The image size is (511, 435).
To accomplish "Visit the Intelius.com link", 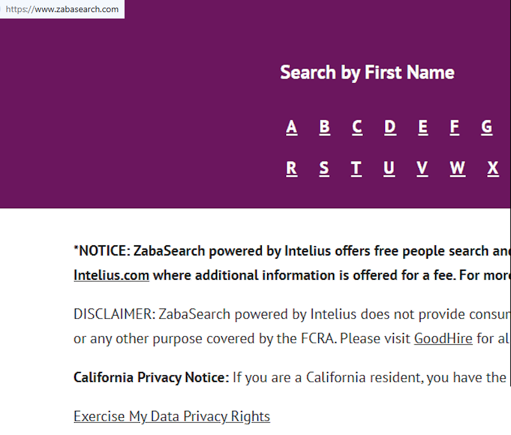I will 111,275.
